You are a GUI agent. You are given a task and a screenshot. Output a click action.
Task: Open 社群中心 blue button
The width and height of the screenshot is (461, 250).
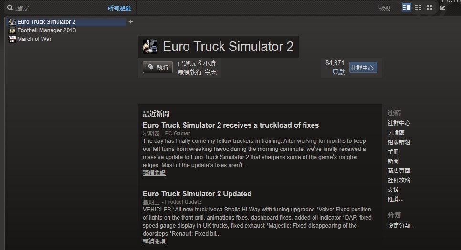363,68
